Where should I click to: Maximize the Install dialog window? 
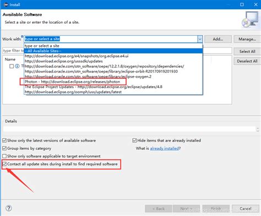click(x=242, y=4)
